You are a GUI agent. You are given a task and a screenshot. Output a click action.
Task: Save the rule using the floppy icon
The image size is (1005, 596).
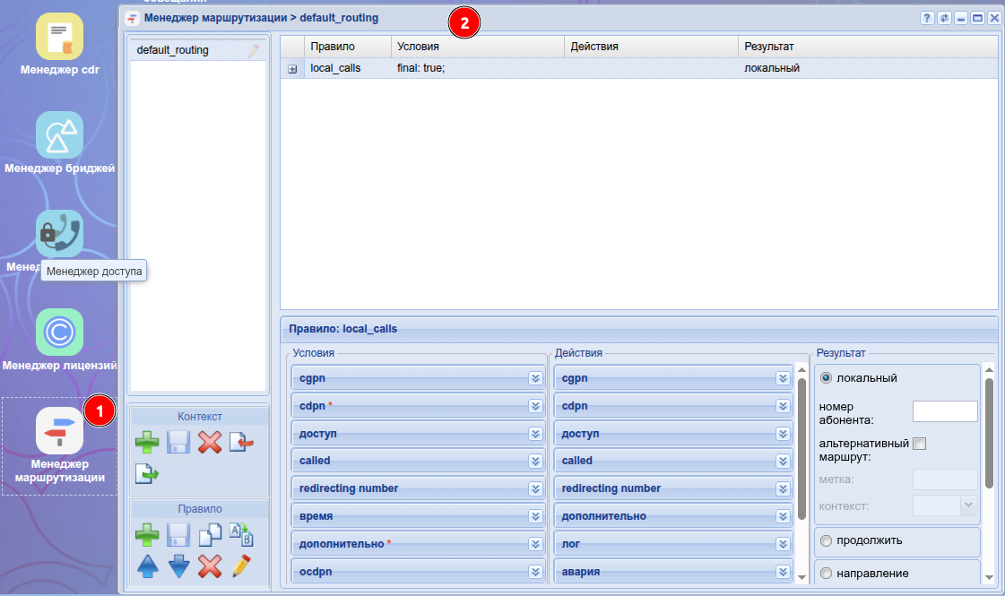click(178, 534)
